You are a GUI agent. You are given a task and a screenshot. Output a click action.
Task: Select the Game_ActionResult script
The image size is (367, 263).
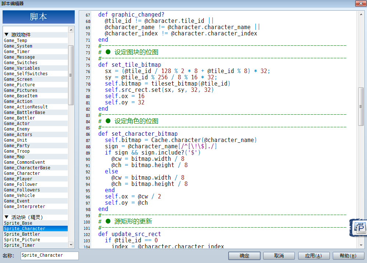coord(36,107)
